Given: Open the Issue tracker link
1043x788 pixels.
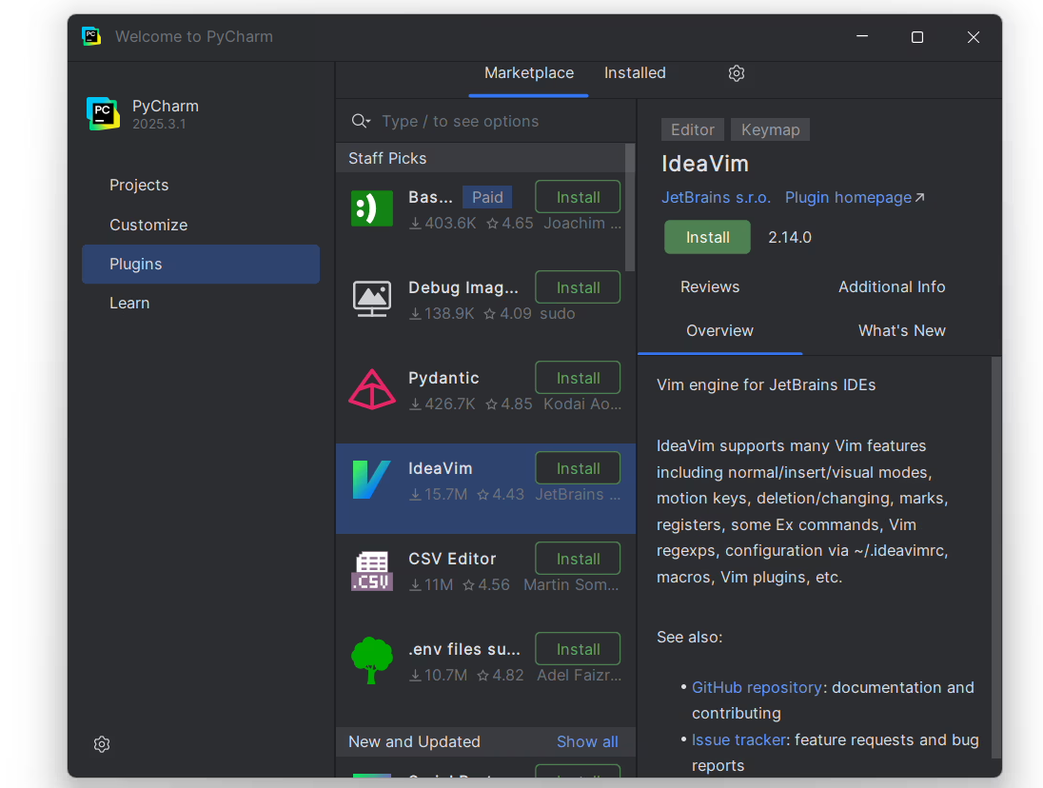Looking at the screenshot, I should [x=738, y=739].
